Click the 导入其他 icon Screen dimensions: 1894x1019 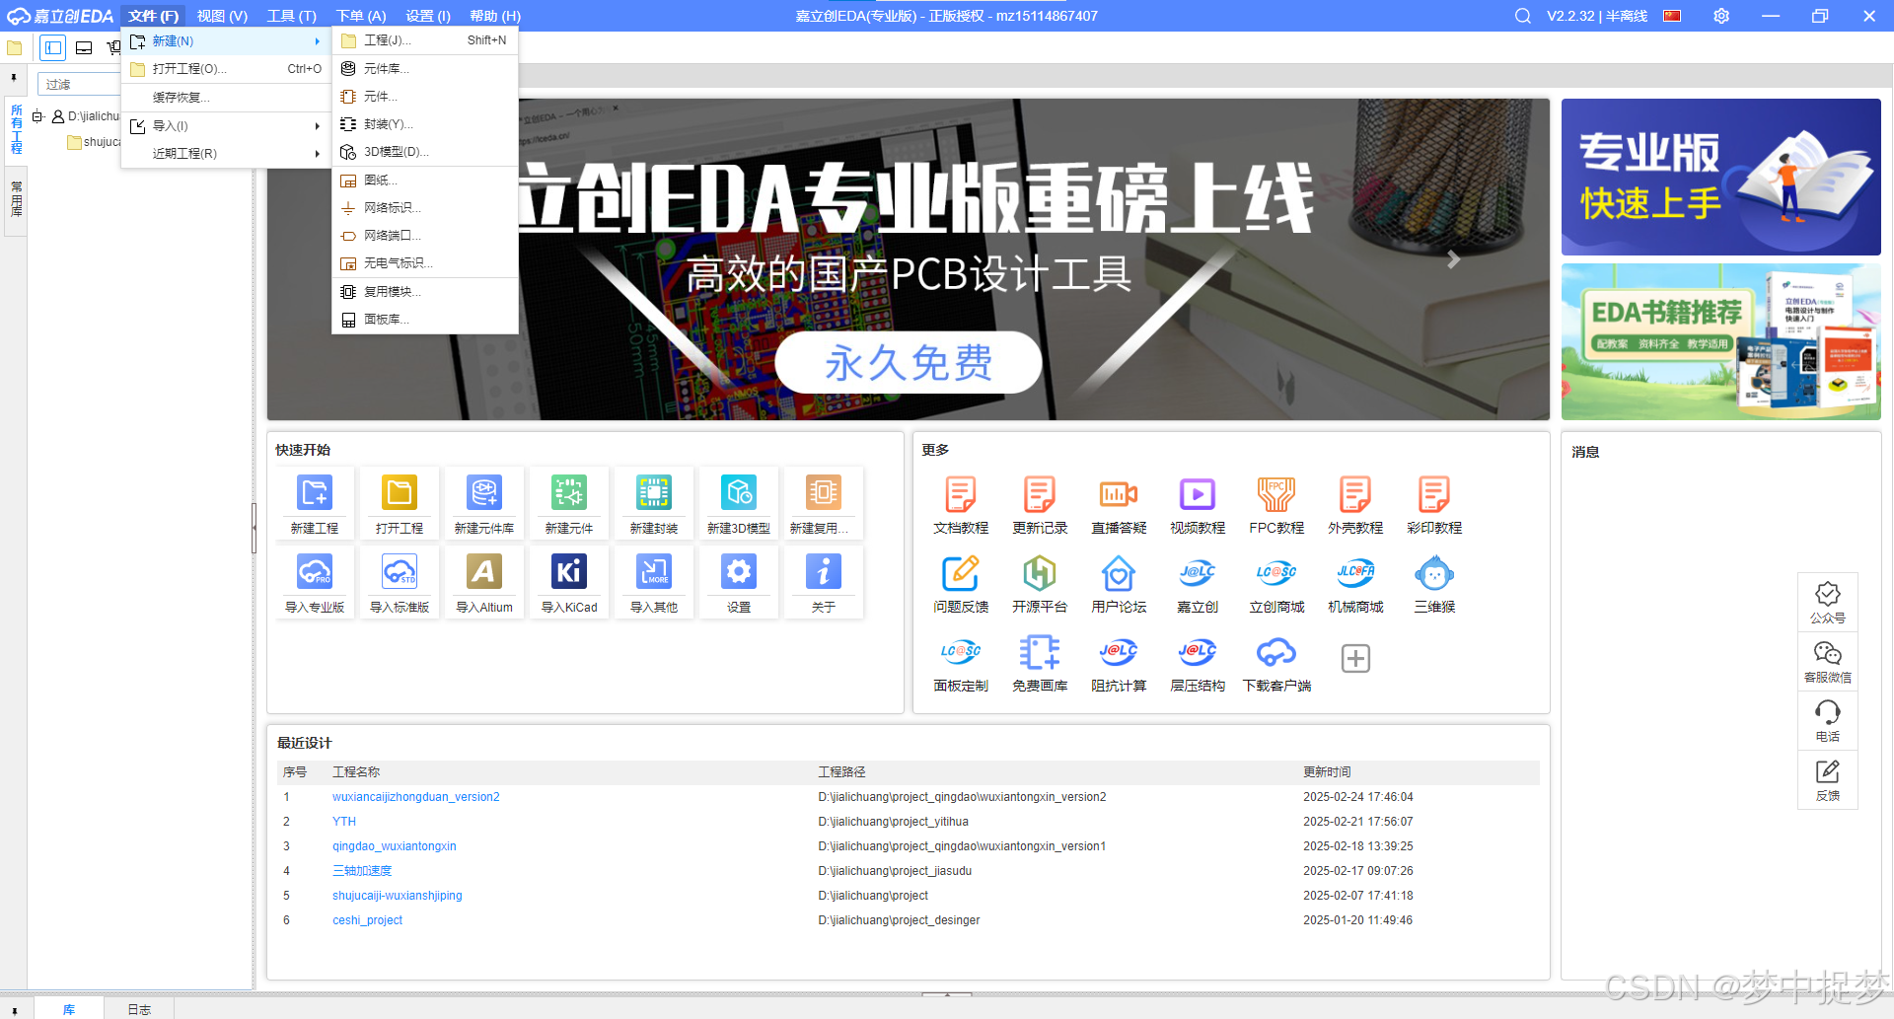coord(654,571)
